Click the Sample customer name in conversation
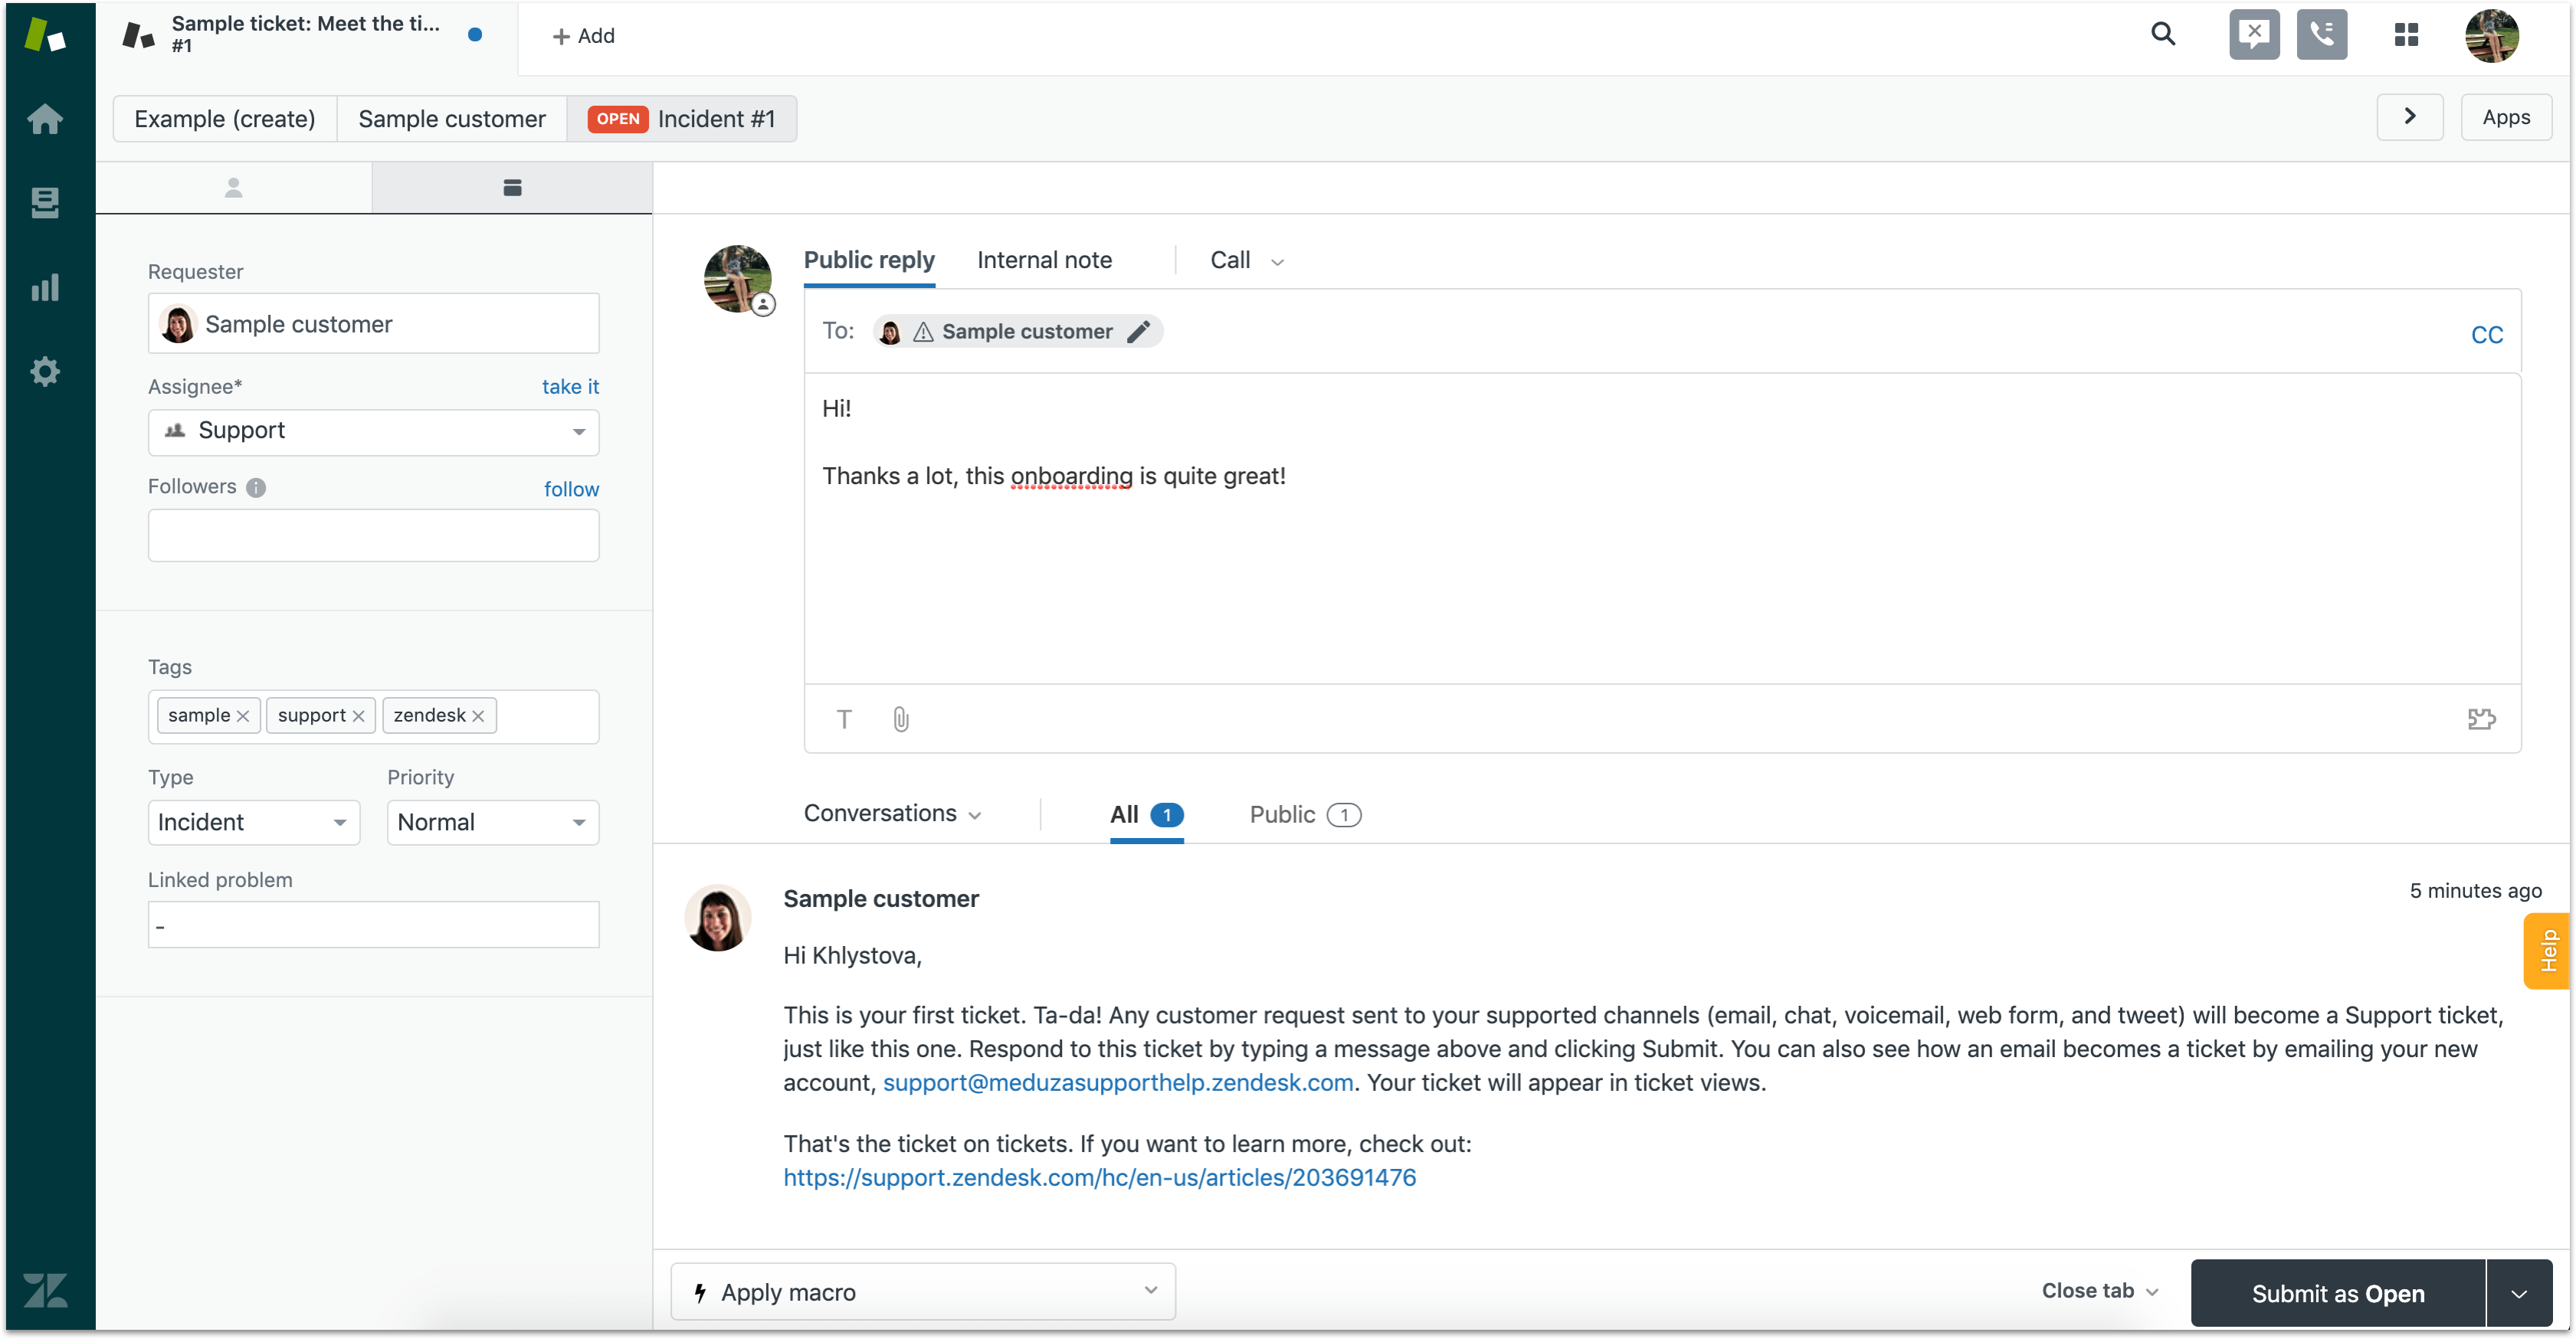The height and width of the screenshot is (1339, 2576). pos(880,898)
